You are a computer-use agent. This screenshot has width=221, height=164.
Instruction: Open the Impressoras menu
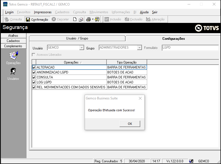tap(43, 12)
